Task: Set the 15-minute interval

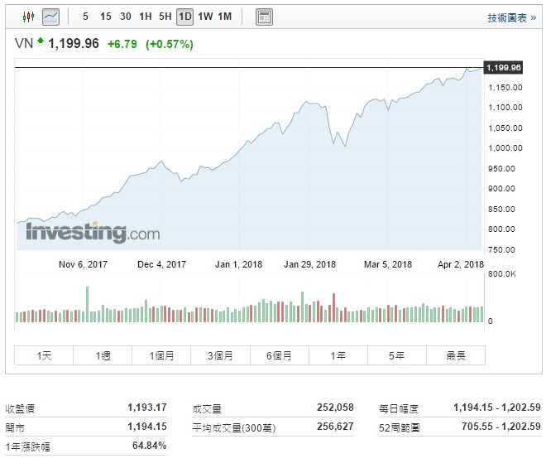Action: tap(105, 17)
